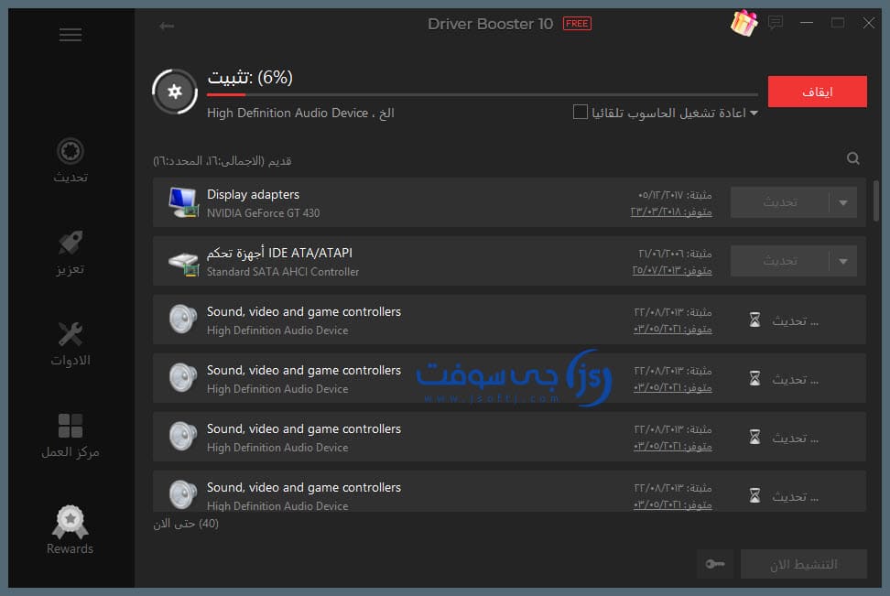The height and width of the screenshot is (596, 890).
Task: Open the gift box promotion icon
Action: click(743, 23)
